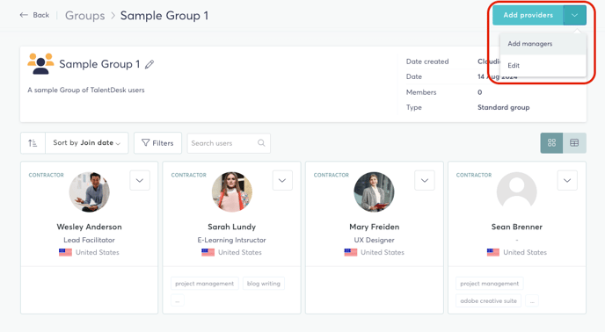This screenshot has width=605, height=332.
Task: Click the Lead Facilitator job title
Action: (89, 240)
